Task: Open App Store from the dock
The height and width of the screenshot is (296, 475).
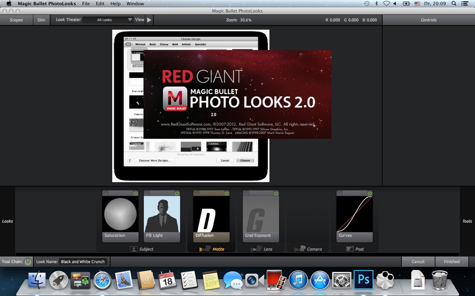Action: [320, 281]
